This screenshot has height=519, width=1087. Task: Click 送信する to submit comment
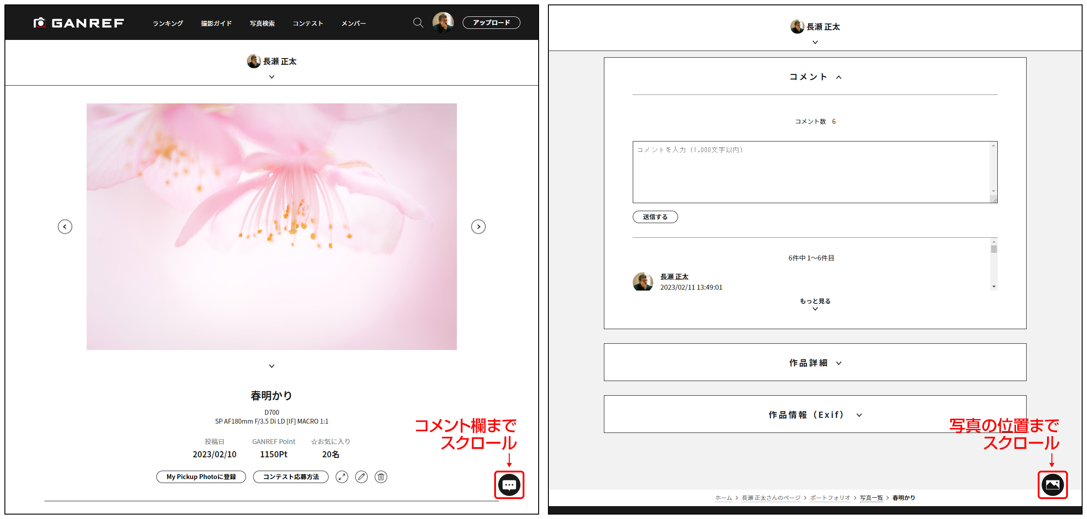655,217
